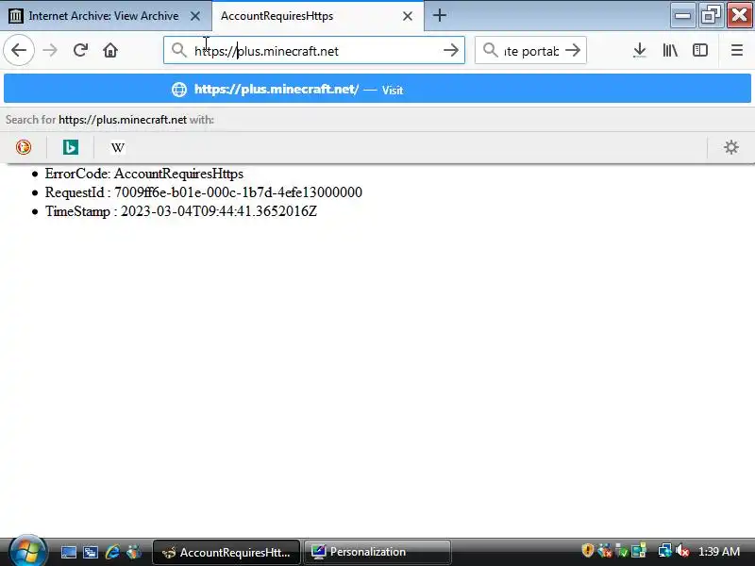Reload the current page

pyautogui.click(x=80, y=50)
